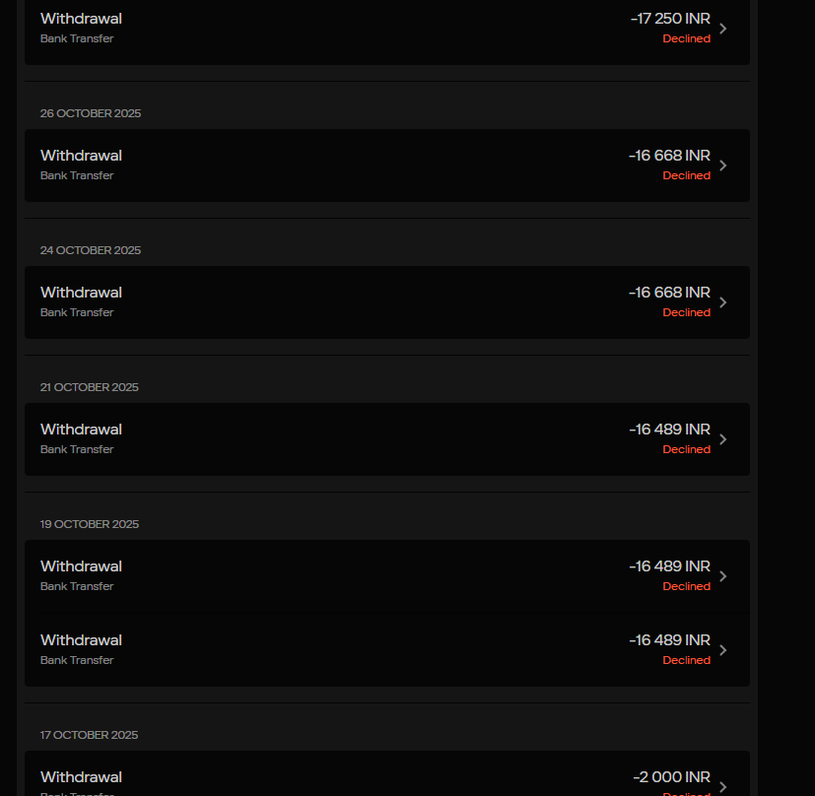Click Declined status on 26 October withdrawal
The height and width of the screenshot is (796, 815).
pos(686,175)
